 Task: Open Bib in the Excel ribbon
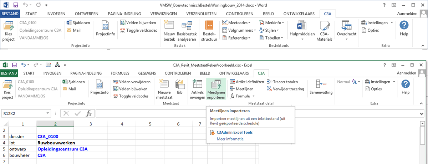(x=180, y=88)
